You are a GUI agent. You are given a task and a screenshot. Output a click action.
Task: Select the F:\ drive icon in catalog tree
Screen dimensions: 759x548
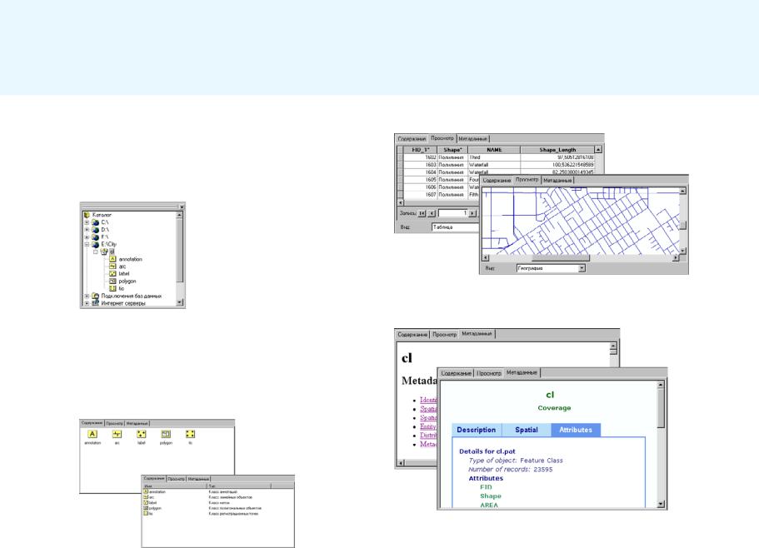pos(95,237)
